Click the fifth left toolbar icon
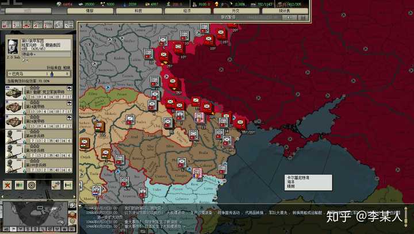Screen dimensions: 414x234 [x=48, y=25]
